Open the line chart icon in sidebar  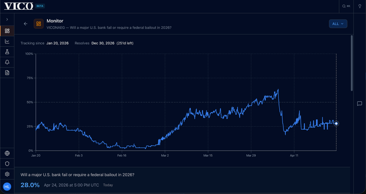pos(7,41)
